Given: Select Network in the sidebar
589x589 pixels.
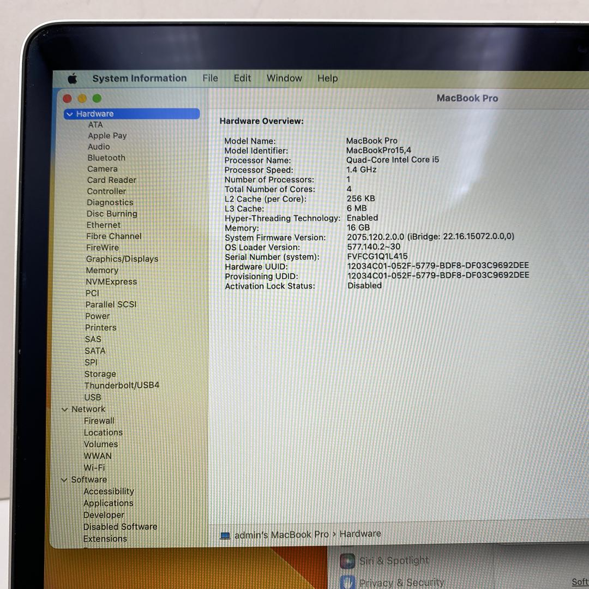Looking at the screenshot, I should click(x=88, y=409).
